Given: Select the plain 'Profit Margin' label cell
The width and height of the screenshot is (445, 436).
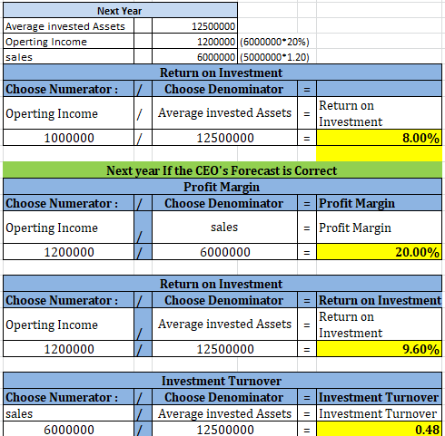Looking at the screenshot, I should (379, 227).
